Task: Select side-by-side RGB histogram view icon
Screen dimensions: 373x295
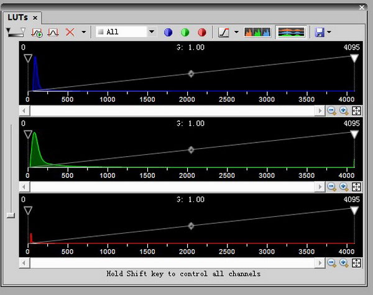Action: (257, 32)
